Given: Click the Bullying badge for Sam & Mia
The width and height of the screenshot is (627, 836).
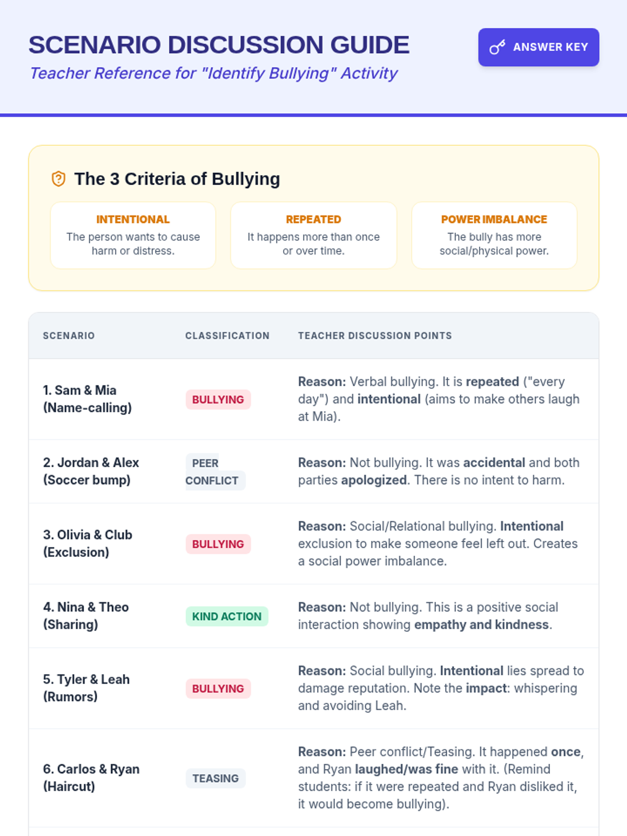Looking at the screenshot, I should tap(218, 400).
